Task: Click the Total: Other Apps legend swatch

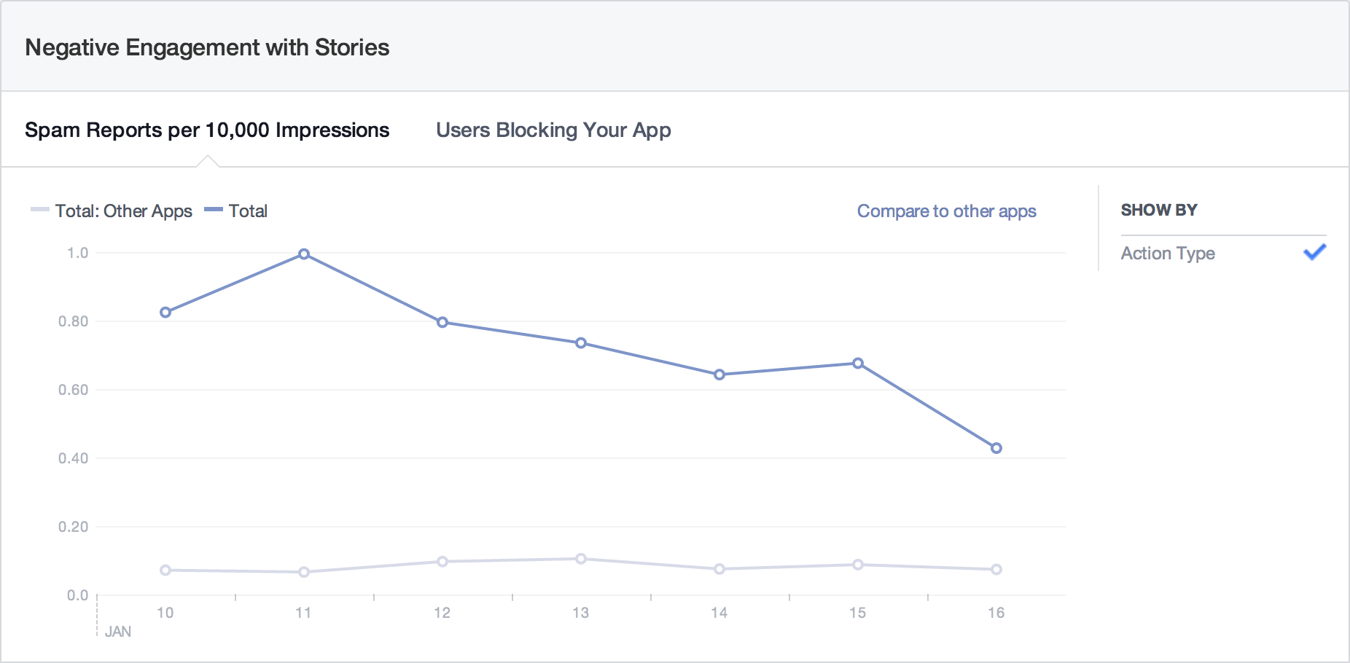Action: [39, 210]
